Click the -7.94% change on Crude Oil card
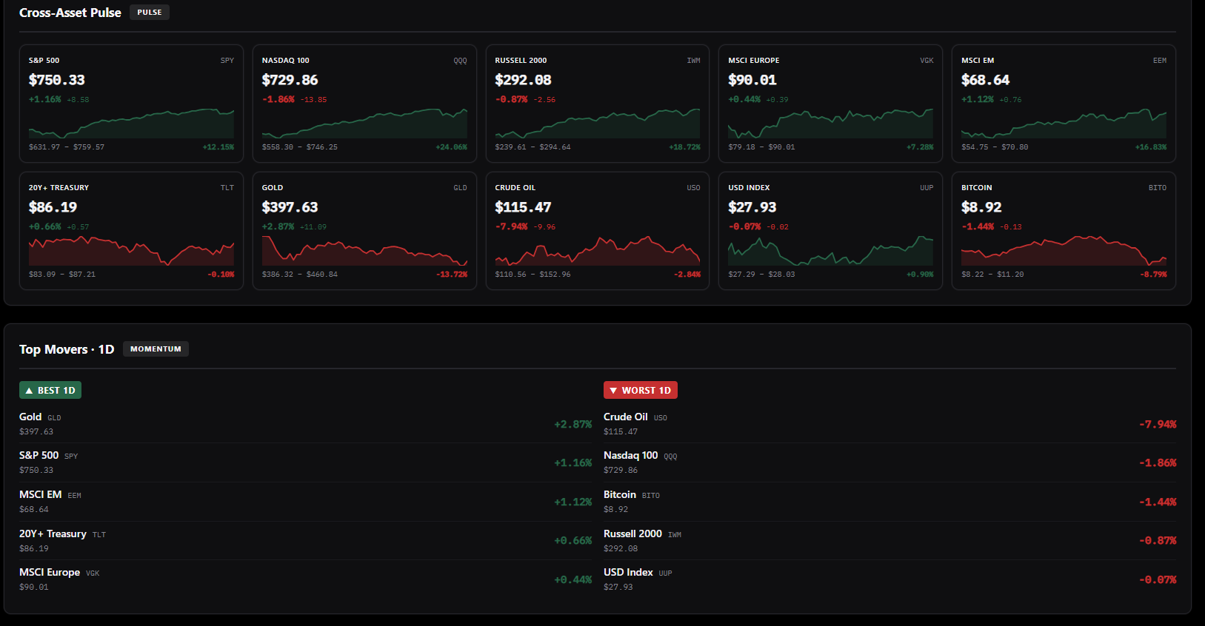 tap(512, 226)
